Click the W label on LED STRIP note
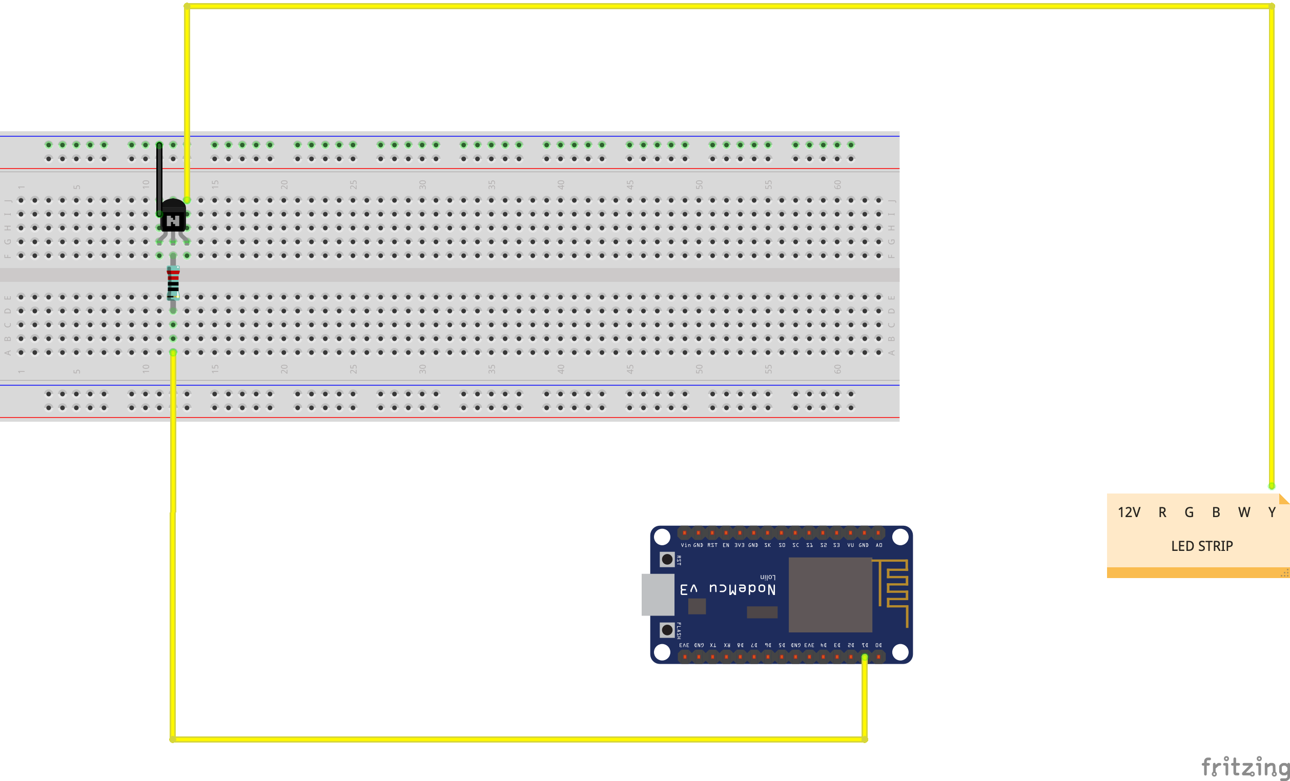Viewport: 1290px width, 781px height. [1244, 512]
